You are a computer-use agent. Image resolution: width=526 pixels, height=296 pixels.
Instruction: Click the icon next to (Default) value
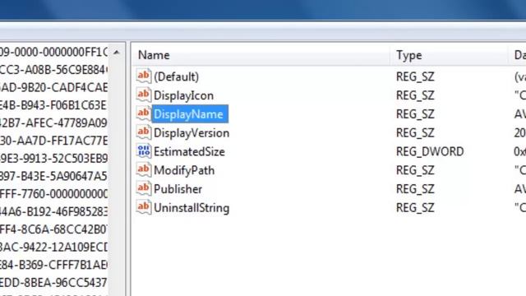click(x=144, y=76)
